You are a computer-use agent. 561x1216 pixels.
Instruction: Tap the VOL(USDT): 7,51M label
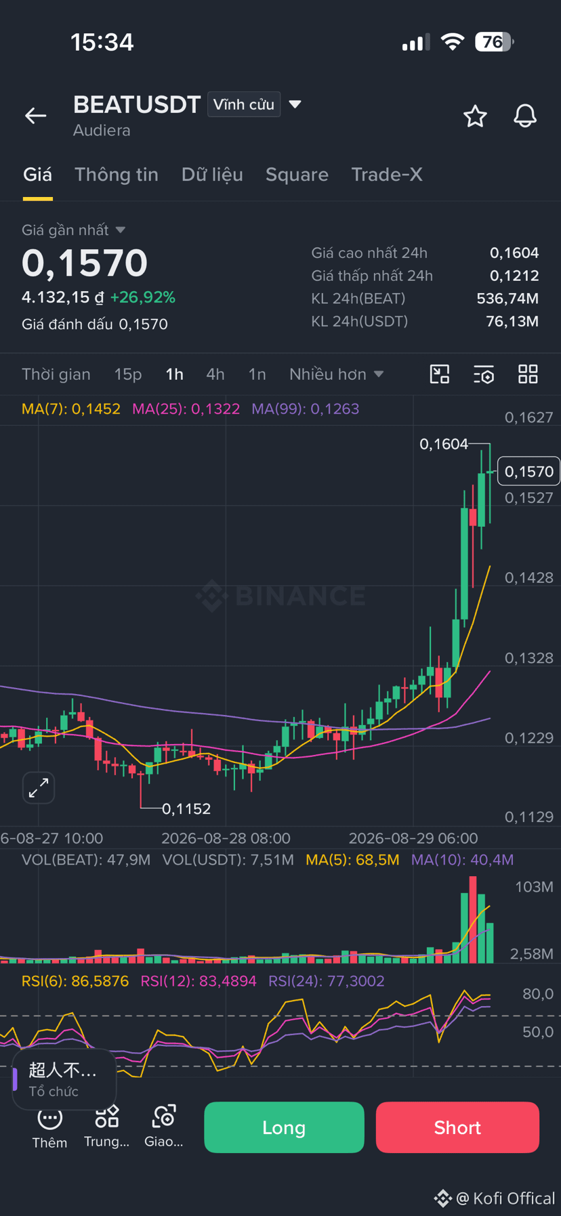pos(228,860)
